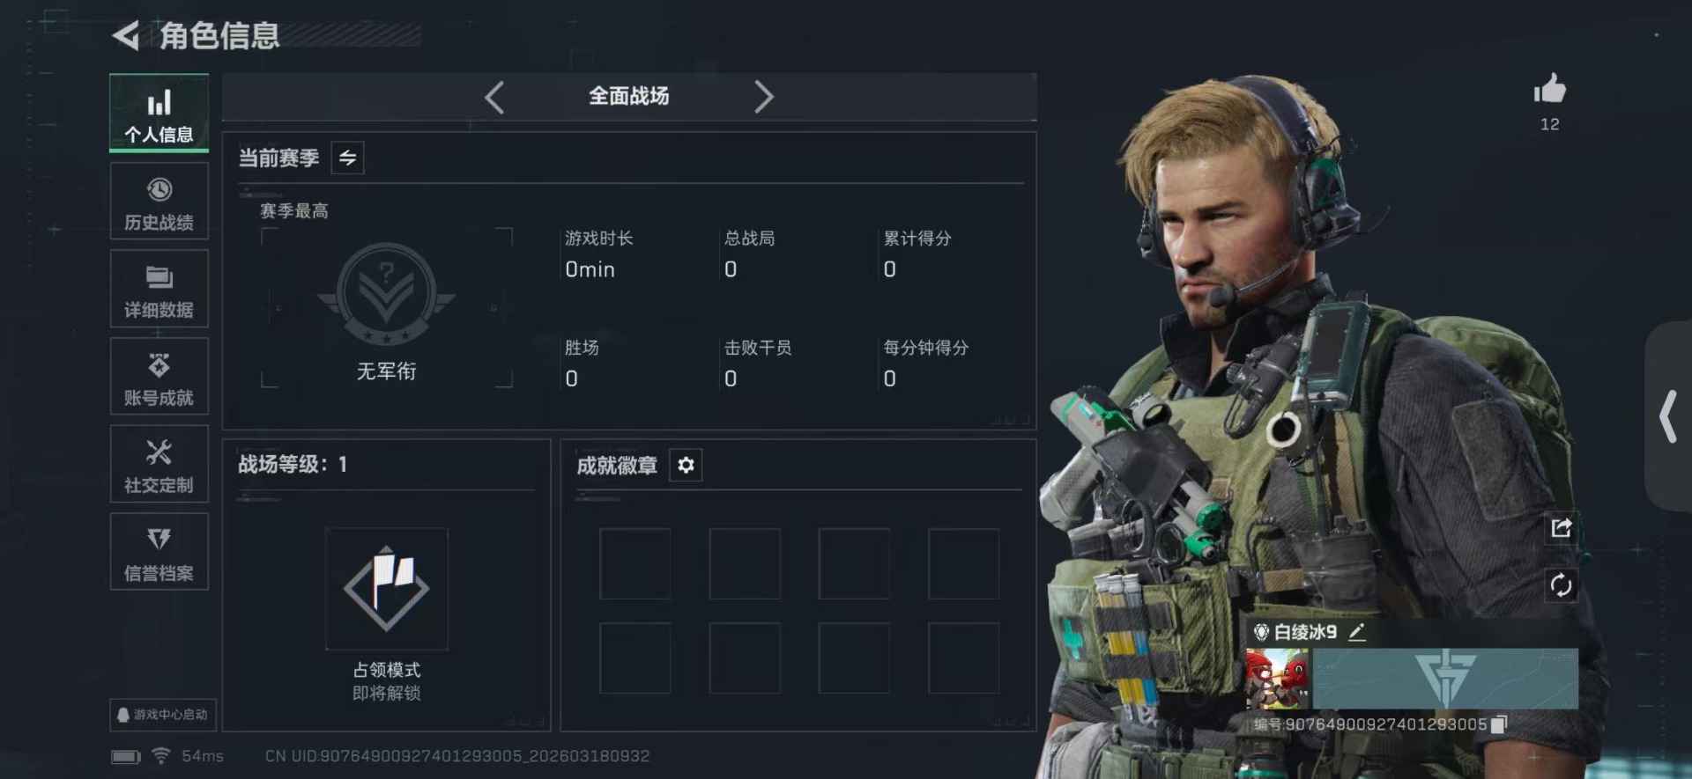Expand the side panel on the right edge
The width and height of the screenshot is (1692, 779).
pyautogui.click(x=1668, y=416)
